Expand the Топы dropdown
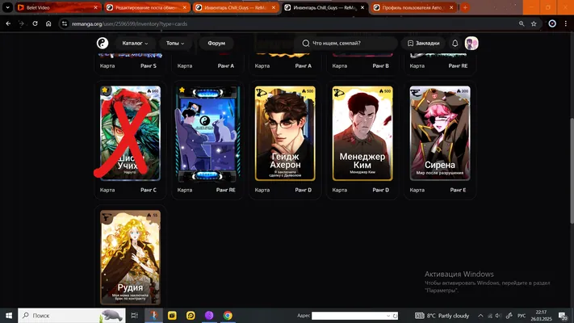 (175, 44)
